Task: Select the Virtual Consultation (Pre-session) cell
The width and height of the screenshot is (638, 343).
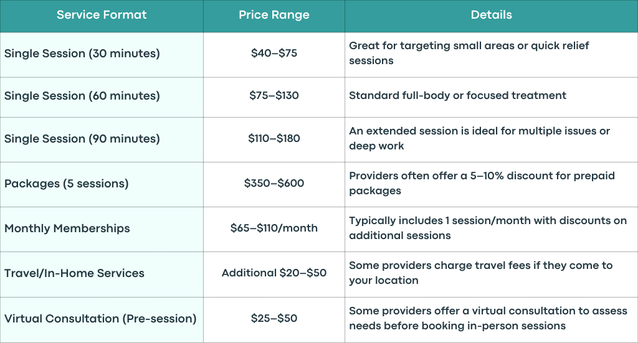Action: click(102, 320)
